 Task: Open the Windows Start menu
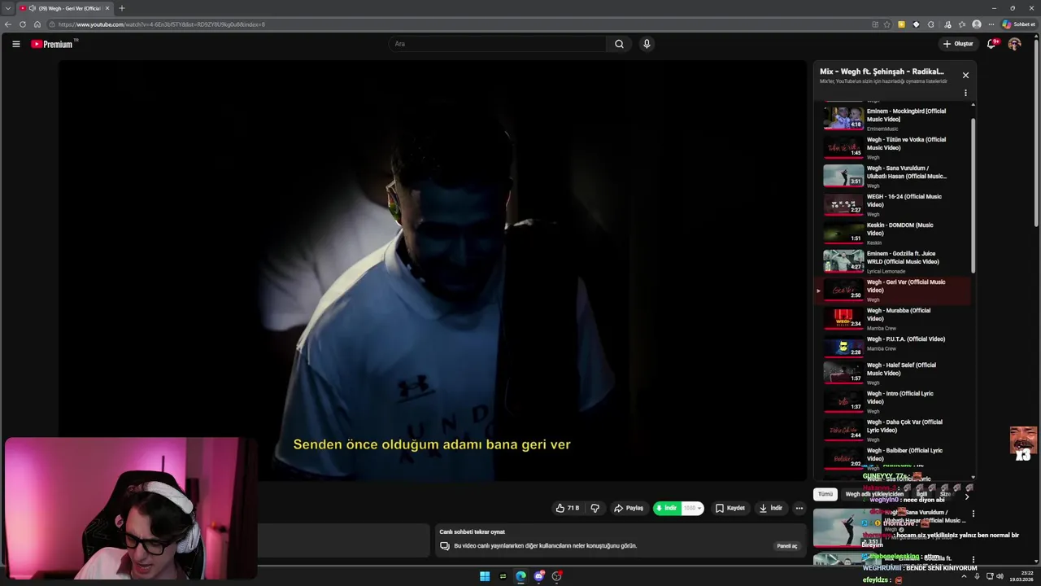point(485,576)
